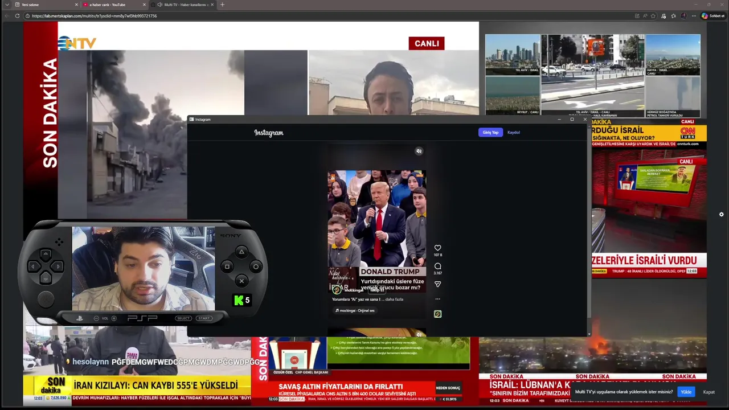
Task: Focus the browser address bar URL
Action: pyautogui.click(x=94, y=16)
